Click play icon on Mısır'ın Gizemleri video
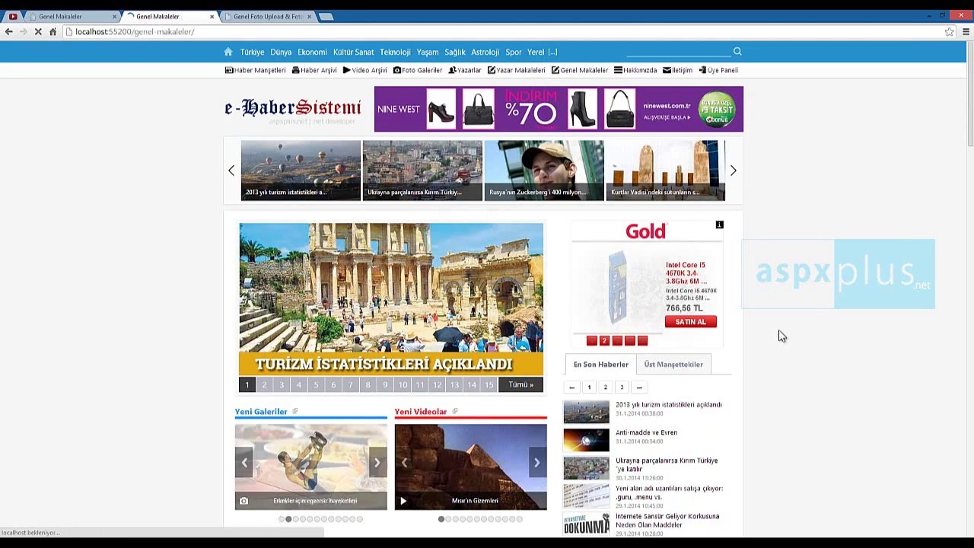Screen dimensions: 974x548 coord(403,501)
